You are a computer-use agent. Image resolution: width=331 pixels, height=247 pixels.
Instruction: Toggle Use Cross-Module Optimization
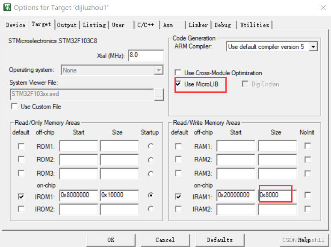[x=178, y=73]
